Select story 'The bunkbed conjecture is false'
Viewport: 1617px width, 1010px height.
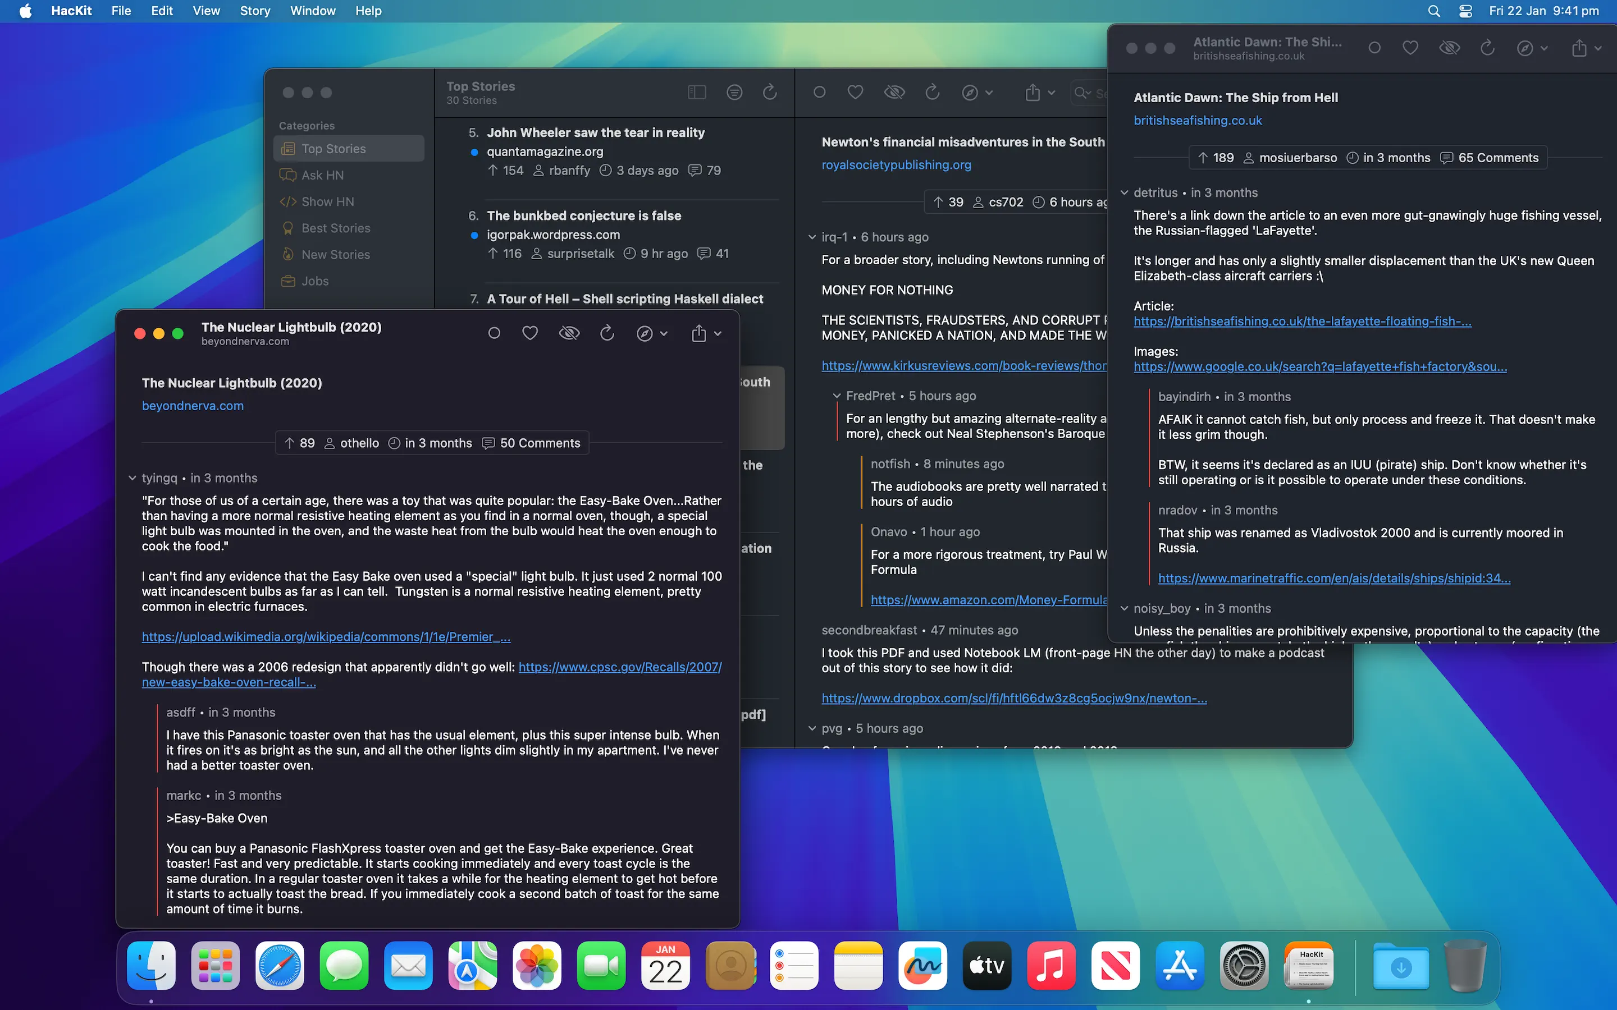point(584,216)
